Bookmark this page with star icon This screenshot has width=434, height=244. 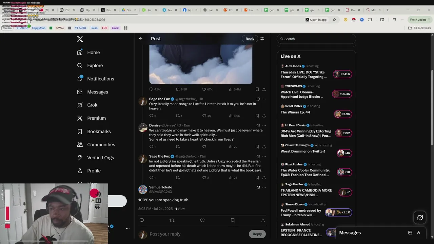click(334, 20)
